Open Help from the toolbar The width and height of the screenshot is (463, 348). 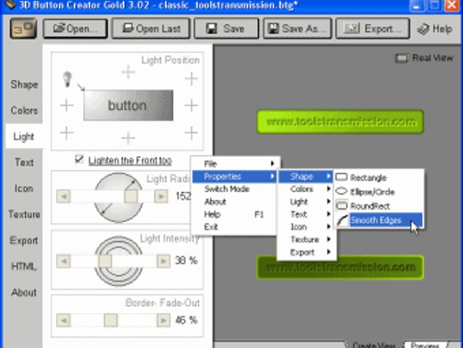click(x=435, y=29)
